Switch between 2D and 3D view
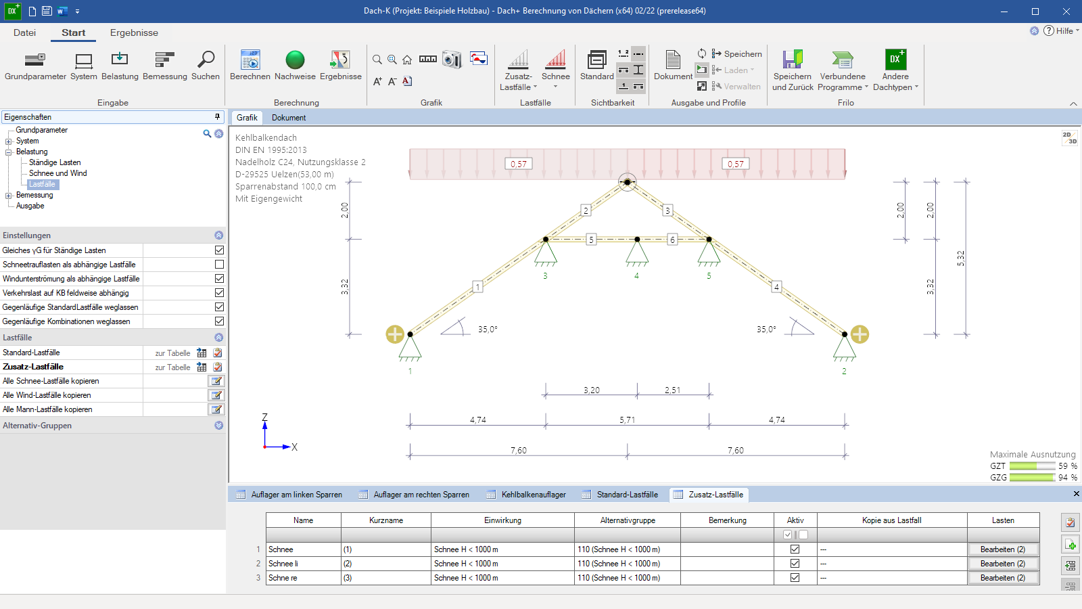The image size is (1082, 609). coord(1069,137)
